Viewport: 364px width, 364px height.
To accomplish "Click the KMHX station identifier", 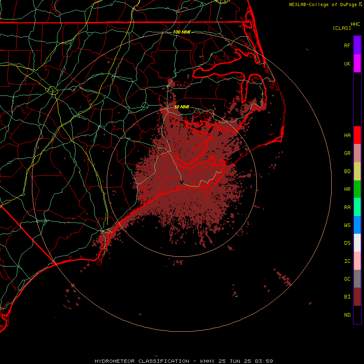I will (x=207, y=361).
